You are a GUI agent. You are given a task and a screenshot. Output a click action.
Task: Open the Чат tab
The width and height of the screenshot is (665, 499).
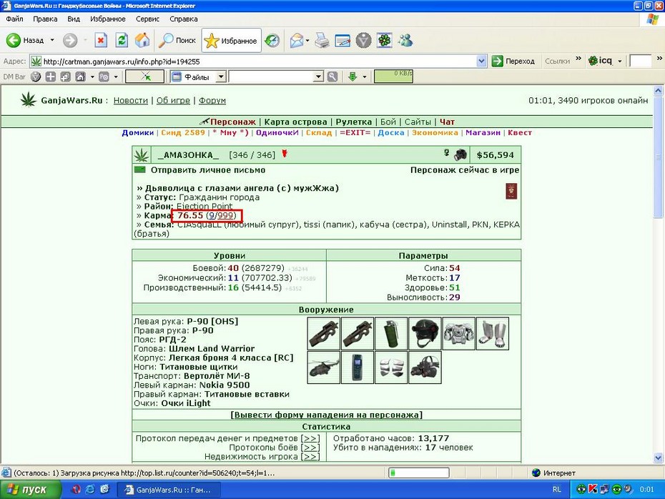coord(447,122)
